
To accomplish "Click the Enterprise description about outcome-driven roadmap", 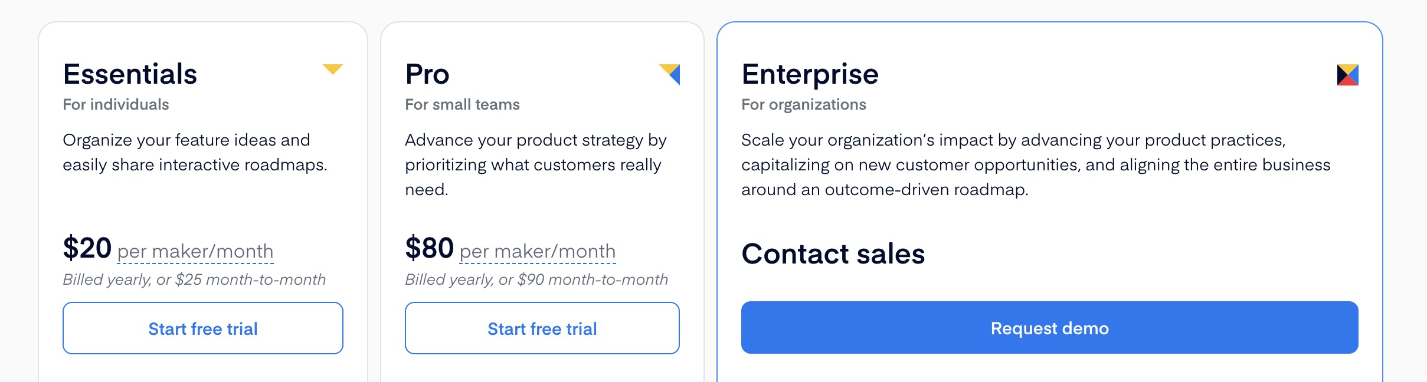I will 1035,164.
